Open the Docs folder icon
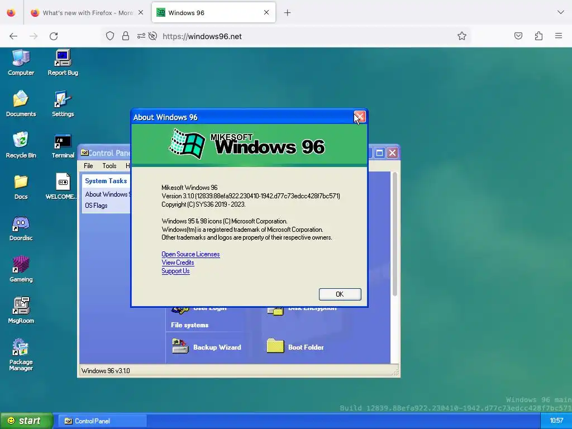572x429 pixels. 21,187
